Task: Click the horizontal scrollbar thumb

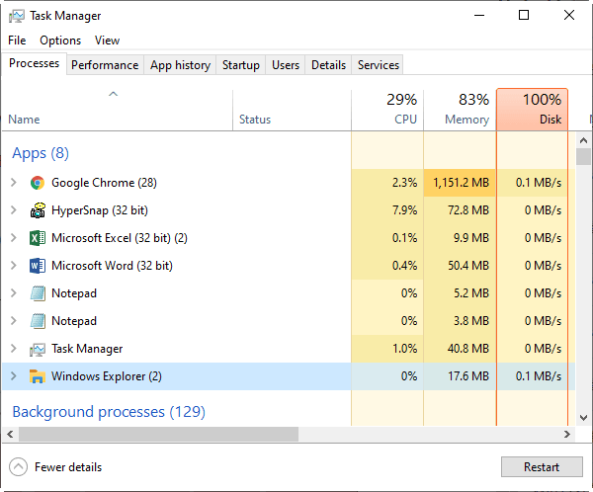Action: pyautogui.click(x=158, y=434)
